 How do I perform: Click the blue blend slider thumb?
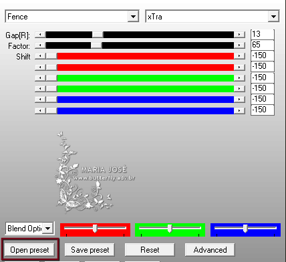[x=245, y=229]
